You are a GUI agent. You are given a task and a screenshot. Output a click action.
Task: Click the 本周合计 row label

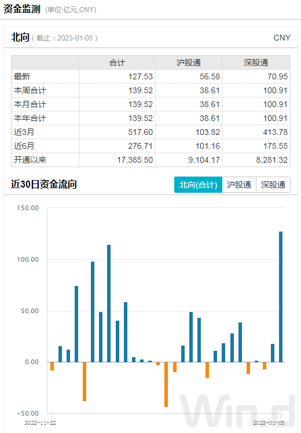pos(30,90)
